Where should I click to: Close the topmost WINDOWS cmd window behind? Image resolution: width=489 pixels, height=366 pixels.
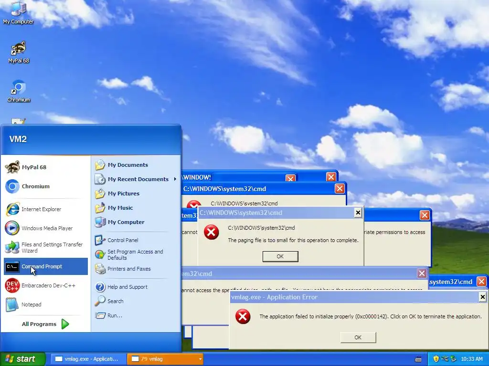coord(331,177)
